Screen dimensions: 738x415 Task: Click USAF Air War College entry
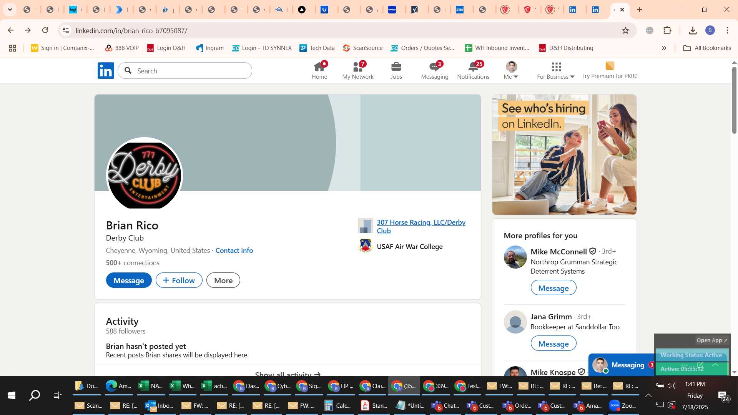[x=410, y=247]
